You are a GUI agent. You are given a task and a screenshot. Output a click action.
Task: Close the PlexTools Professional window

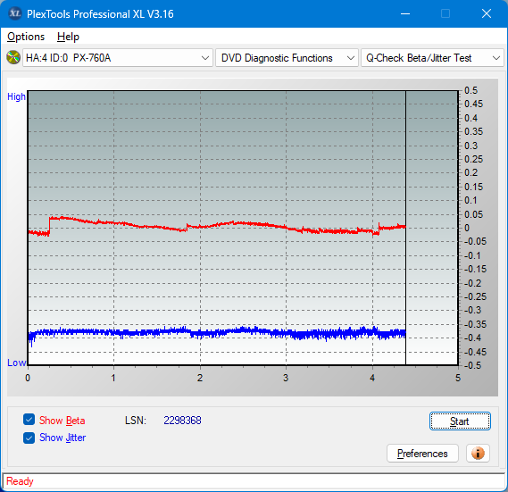pyautogui.click(x=487, y=13)
